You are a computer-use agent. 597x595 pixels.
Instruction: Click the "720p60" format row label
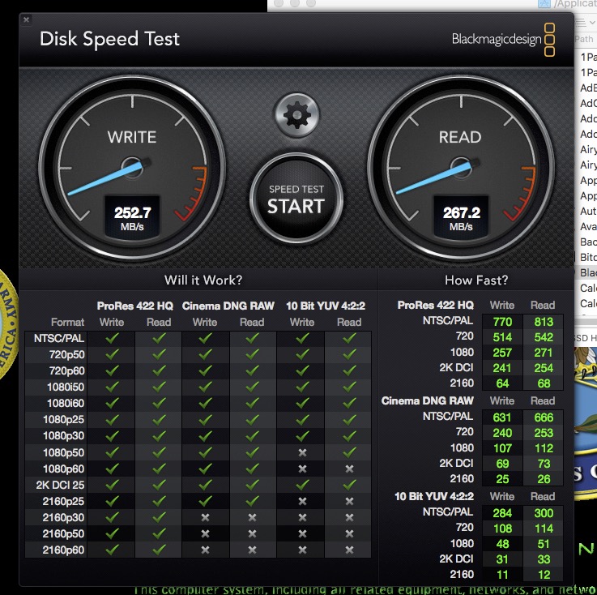66,370
